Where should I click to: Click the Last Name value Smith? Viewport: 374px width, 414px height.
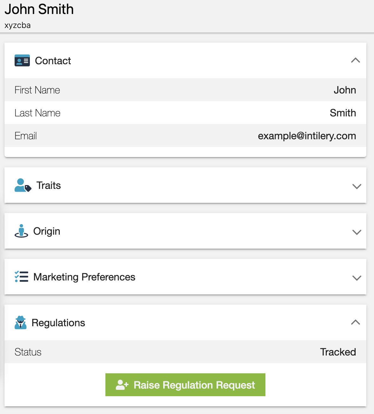click(343, 113)
